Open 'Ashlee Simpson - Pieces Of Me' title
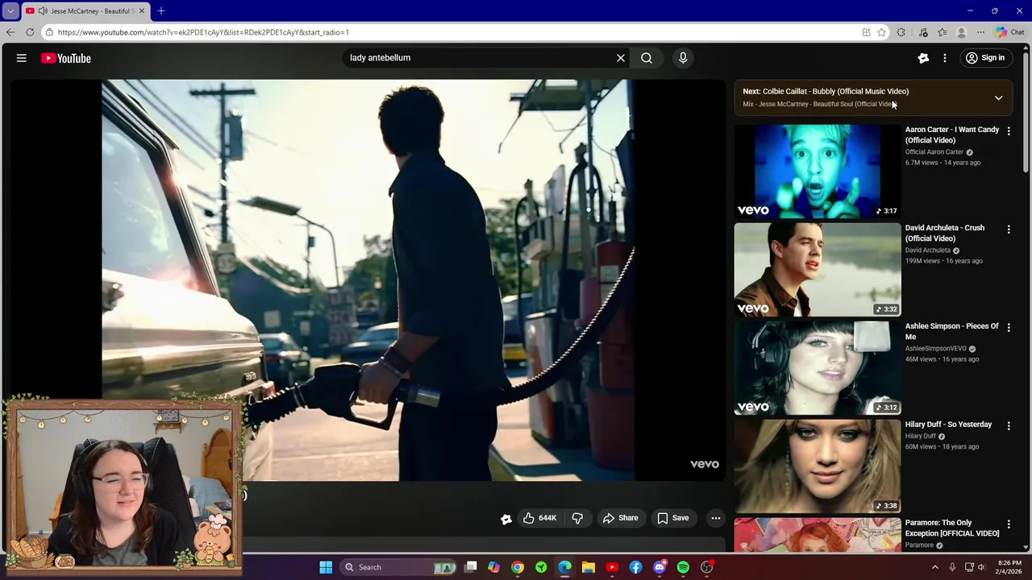 952,331
